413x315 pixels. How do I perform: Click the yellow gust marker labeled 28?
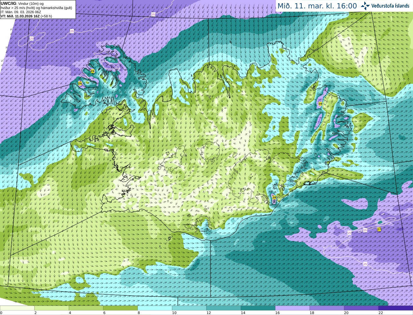click(274, 197)
